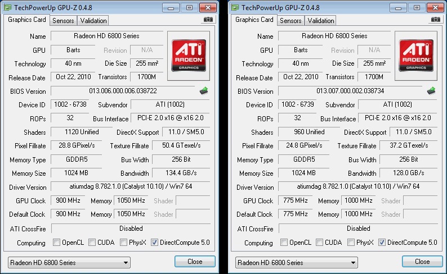The image size is (447, 274).
Task: Select Graphics Card tab in left window
Action: [x=27, y=20]
